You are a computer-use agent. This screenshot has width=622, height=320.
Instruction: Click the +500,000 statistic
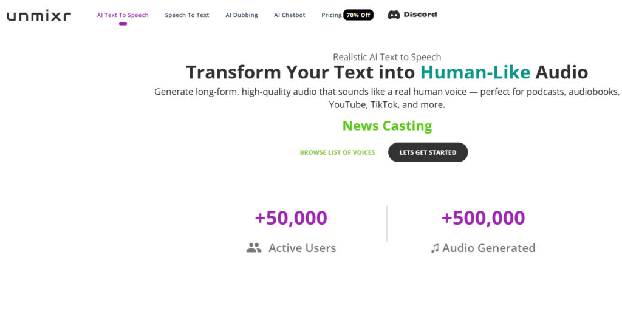(483, 218)
